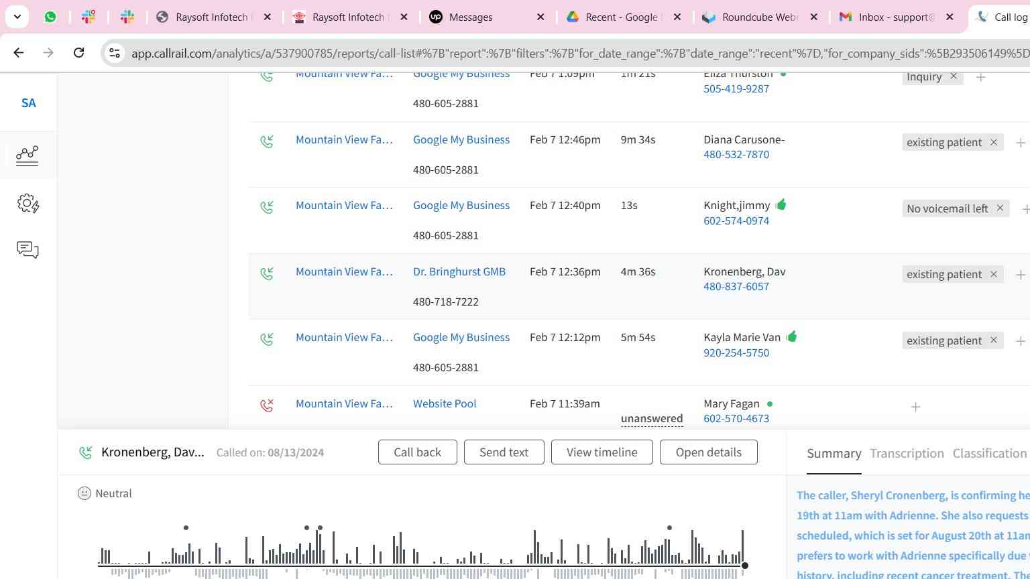Go back in browser history
1030x579 pixels.
coord(19,52)
